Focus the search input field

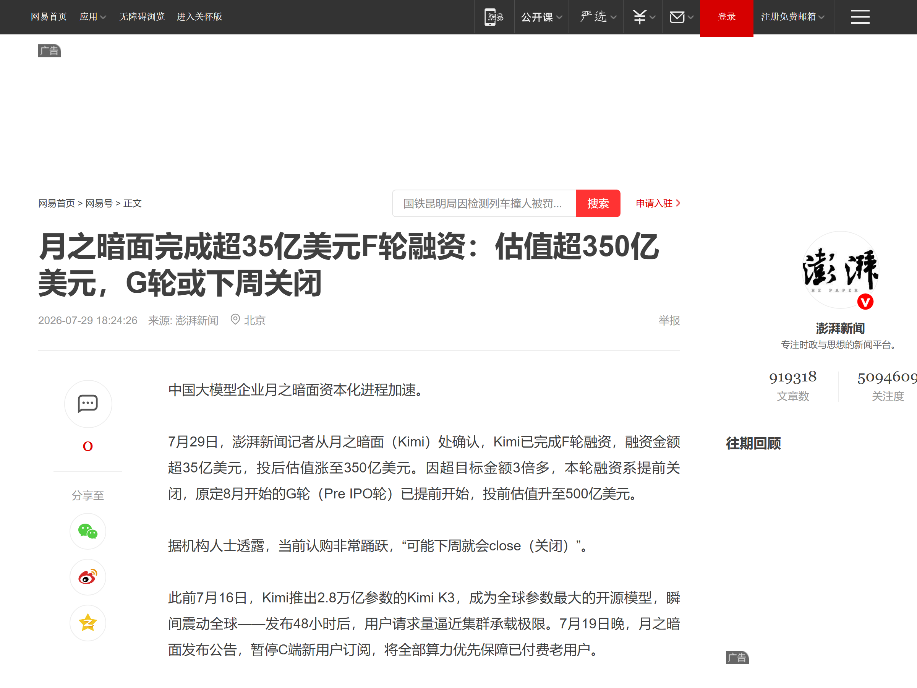pyautogui.click(x=484, y=203)
